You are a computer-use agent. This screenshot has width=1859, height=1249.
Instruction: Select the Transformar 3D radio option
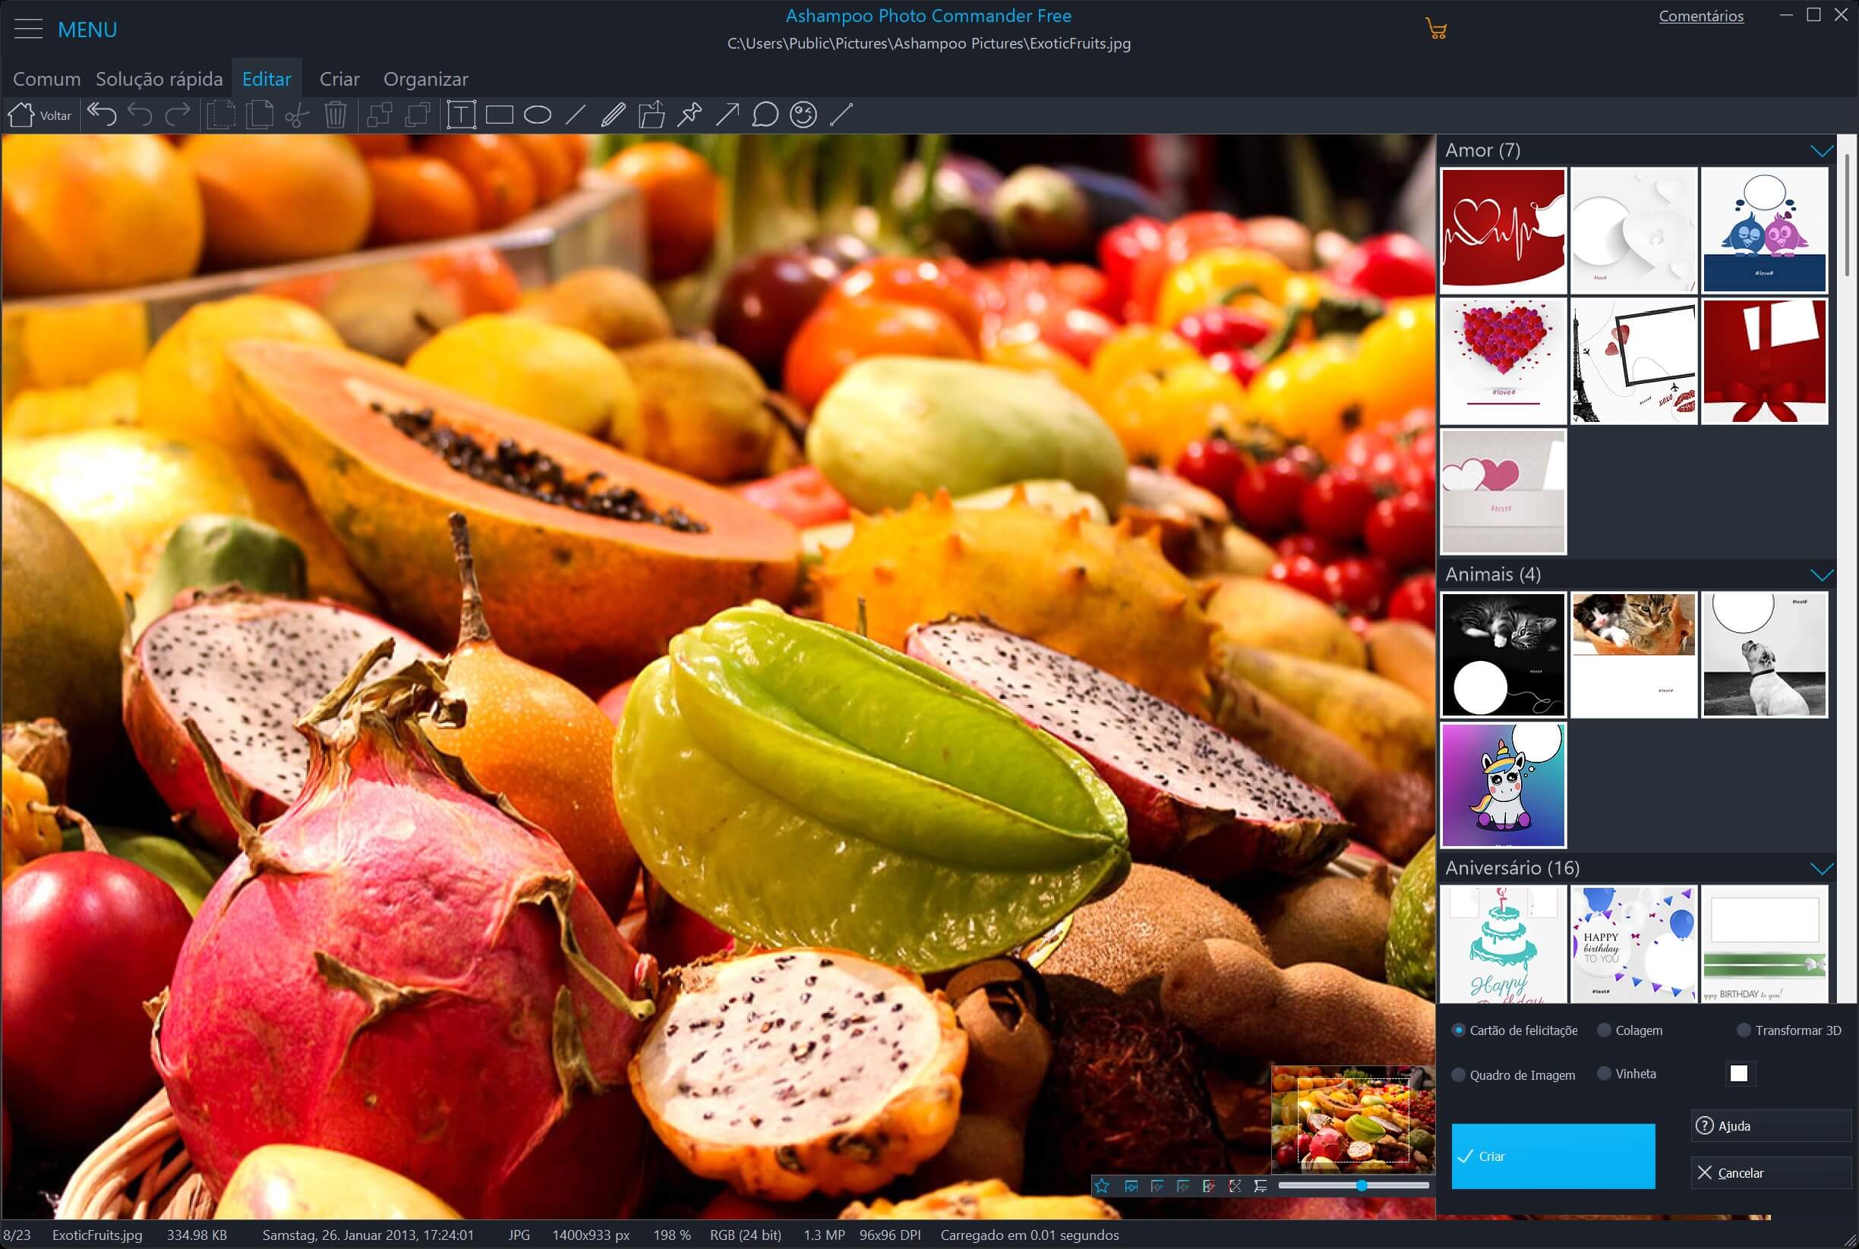click(1744, 1030)
